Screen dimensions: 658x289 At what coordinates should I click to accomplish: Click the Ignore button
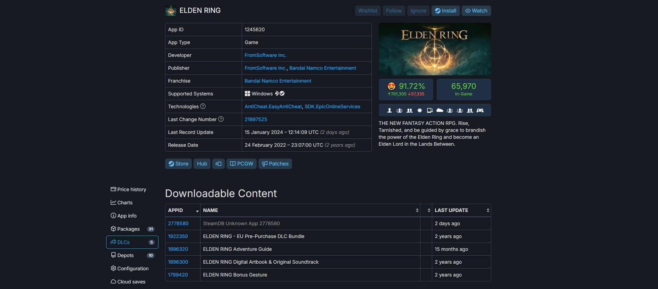(x=418, y=11)
